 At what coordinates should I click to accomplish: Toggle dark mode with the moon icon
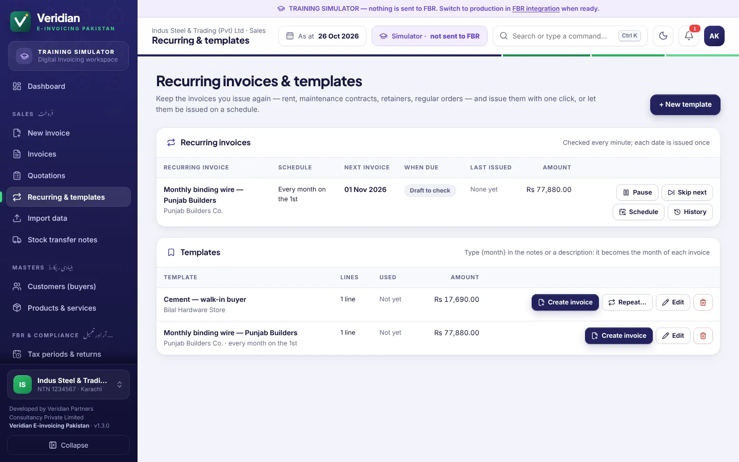[663, 36]
